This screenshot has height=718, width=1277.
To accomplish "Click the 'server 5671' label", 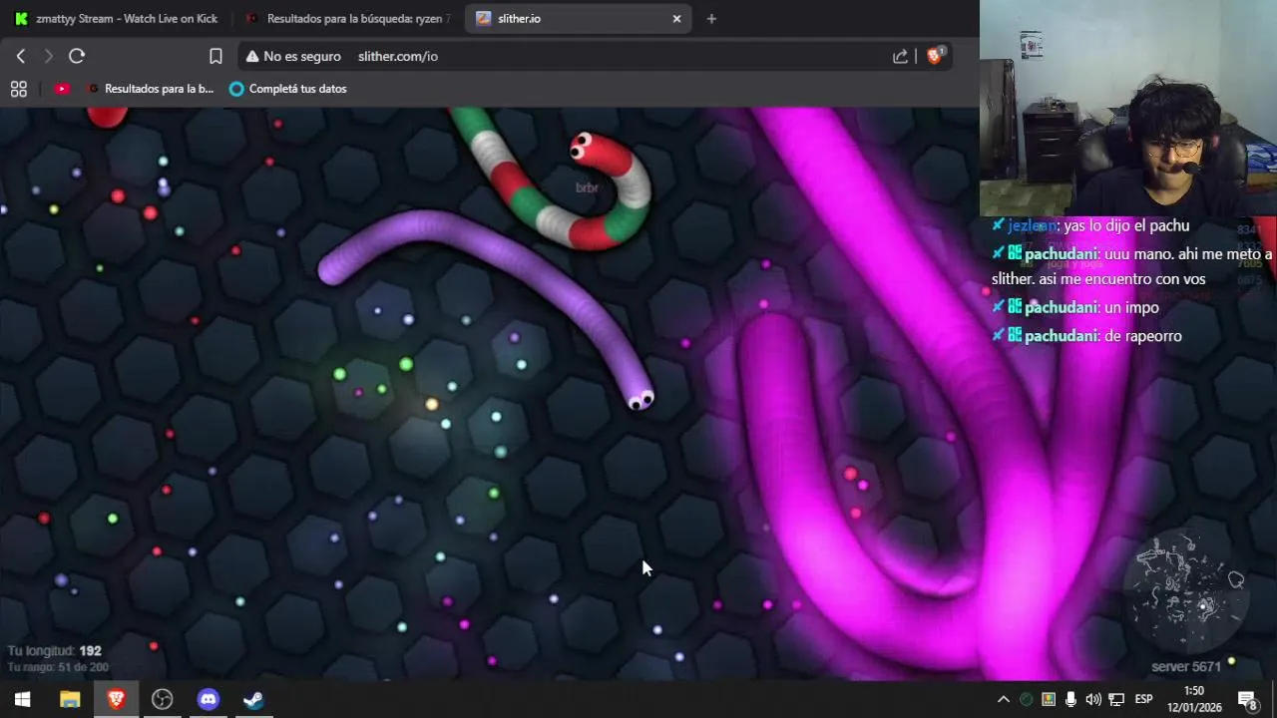I will (1185, 666).
